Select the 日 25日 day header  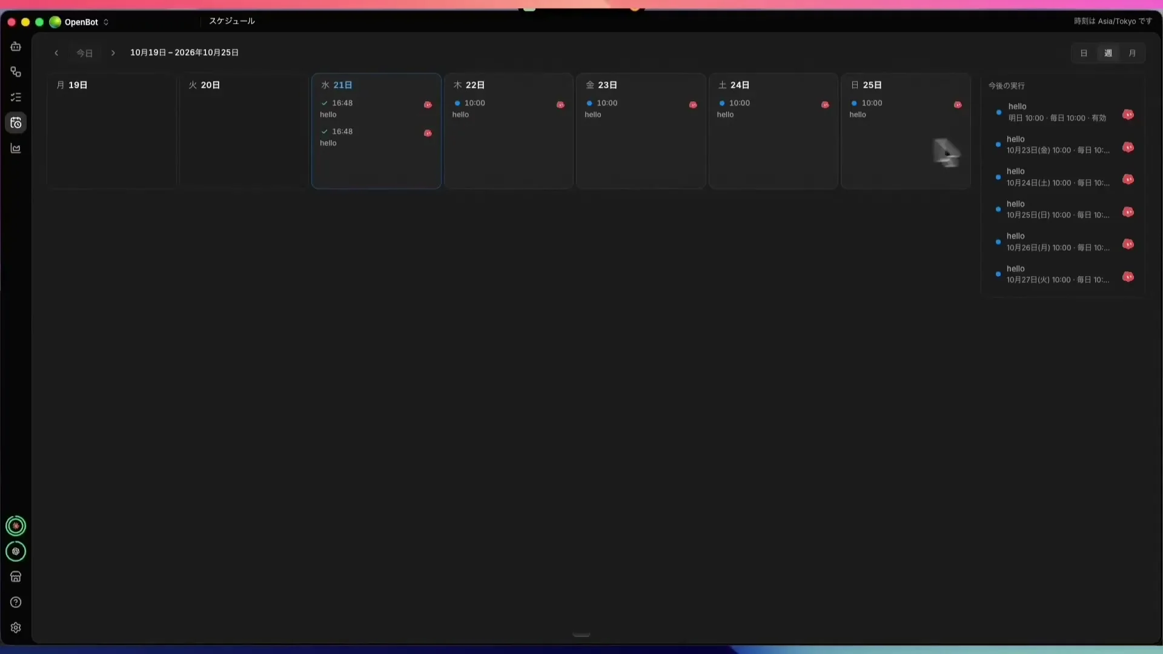866,85
